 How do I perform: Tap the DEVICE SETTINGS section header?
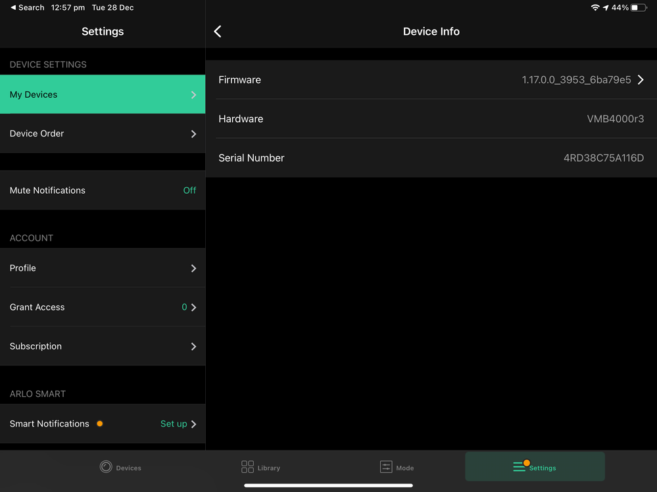pyautogui.click(x=48, y=64)
